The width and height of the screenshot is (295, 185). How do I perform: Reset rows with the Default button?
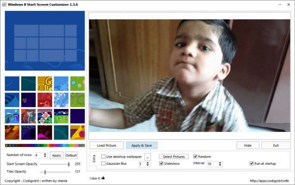71,156
